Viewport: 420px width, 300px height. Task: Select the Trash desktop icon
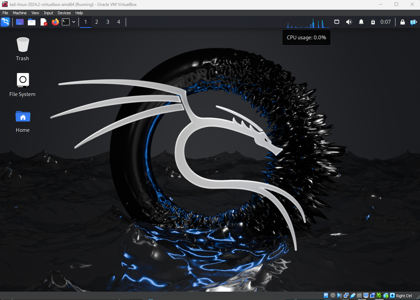point(23,49)
